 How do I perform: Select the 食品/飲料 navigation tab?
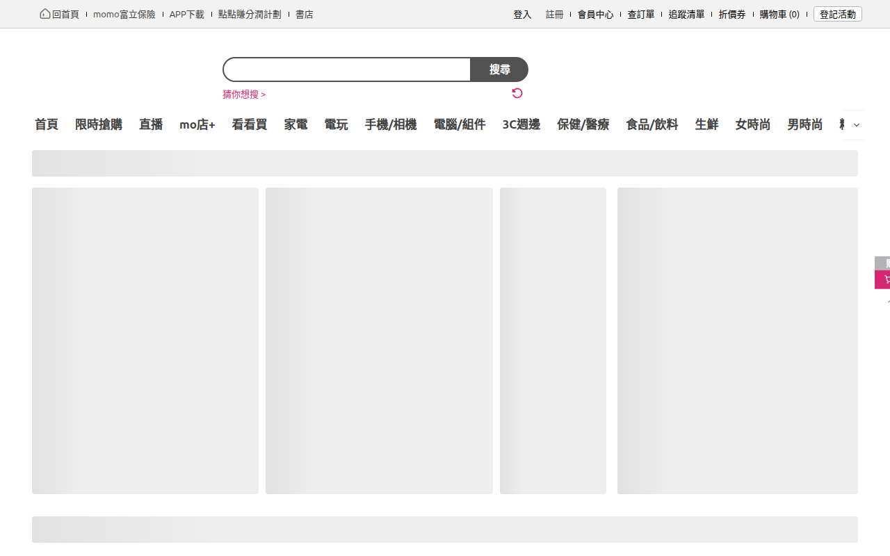coord(652,124)
